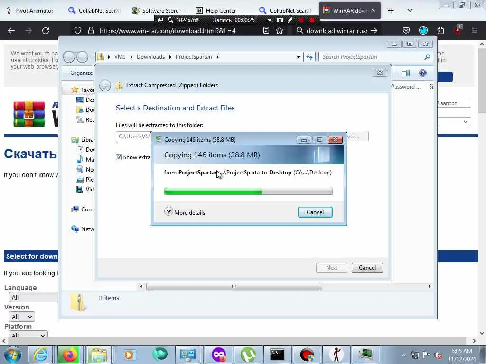
Task: Switch to Help Center browser tab
Action: pos(217,10)
